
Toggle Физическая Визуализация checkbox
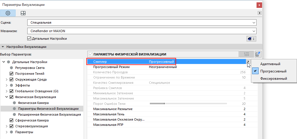click(11, 97)
